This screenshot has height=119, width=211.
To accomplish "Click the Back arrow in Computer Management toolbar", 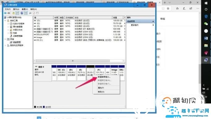I will pos(5,13).
